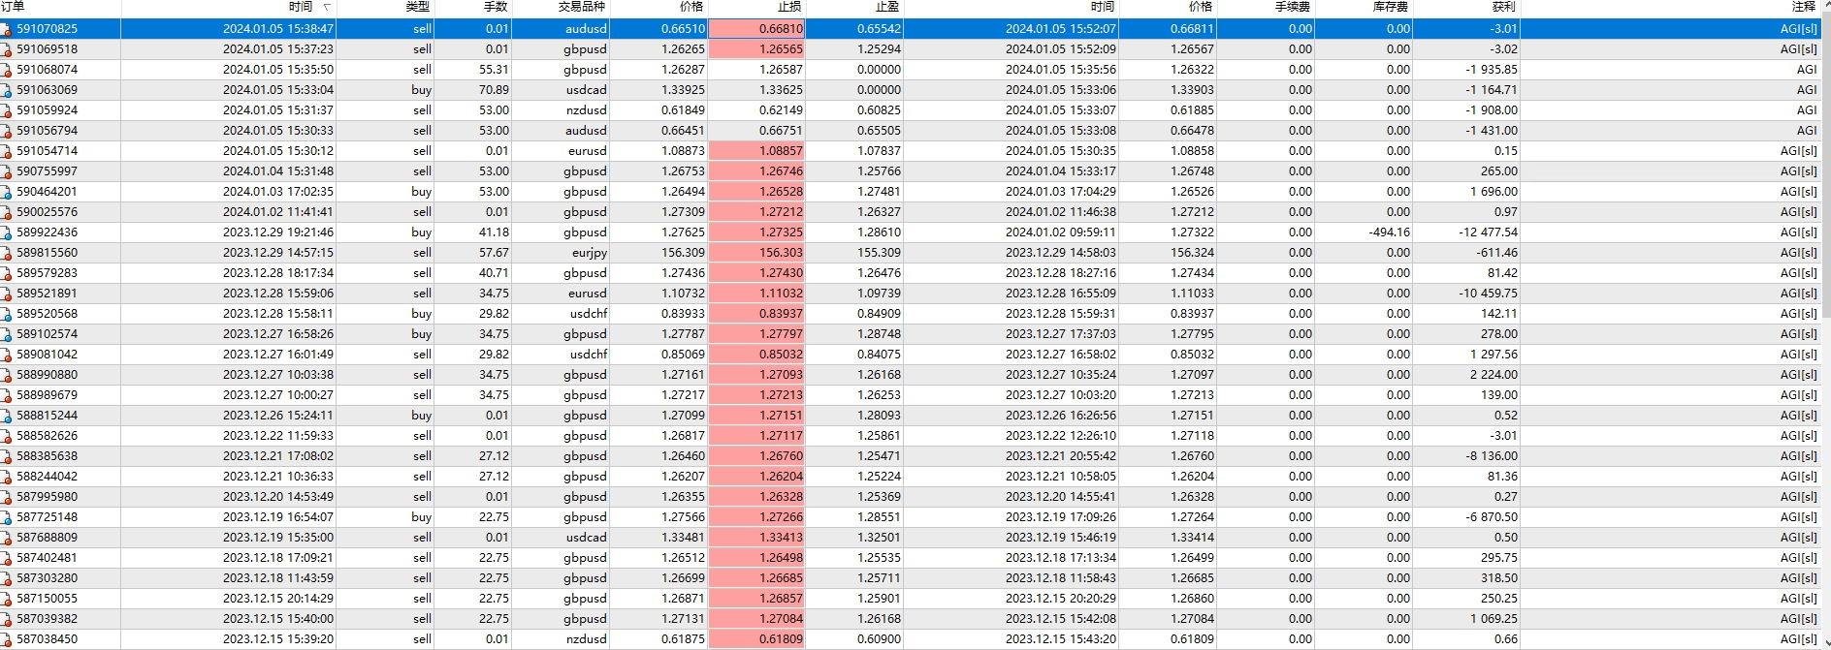Select the profit cell showing -6 870.50

pyautogui.click(x=1492, y=517)
